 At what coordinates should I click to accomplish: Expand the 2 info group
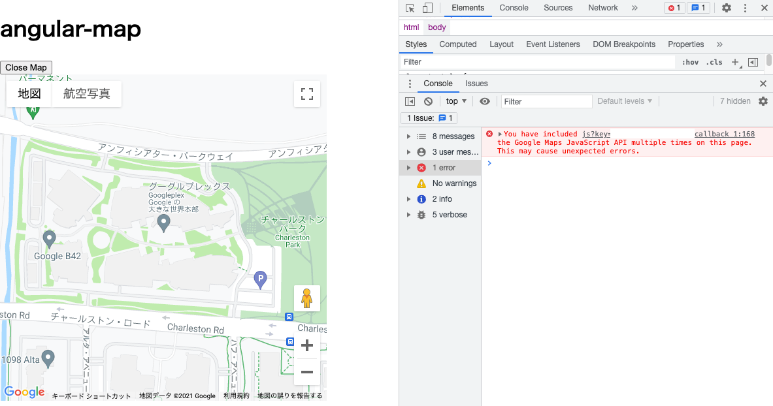pyautogui.click(x=440, y=199)
